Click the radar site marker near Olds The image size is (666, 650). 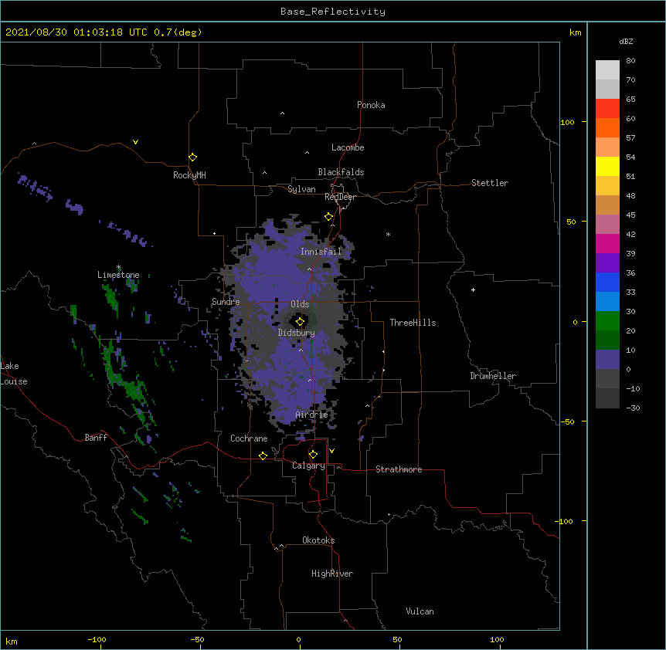tap(300, 322)
